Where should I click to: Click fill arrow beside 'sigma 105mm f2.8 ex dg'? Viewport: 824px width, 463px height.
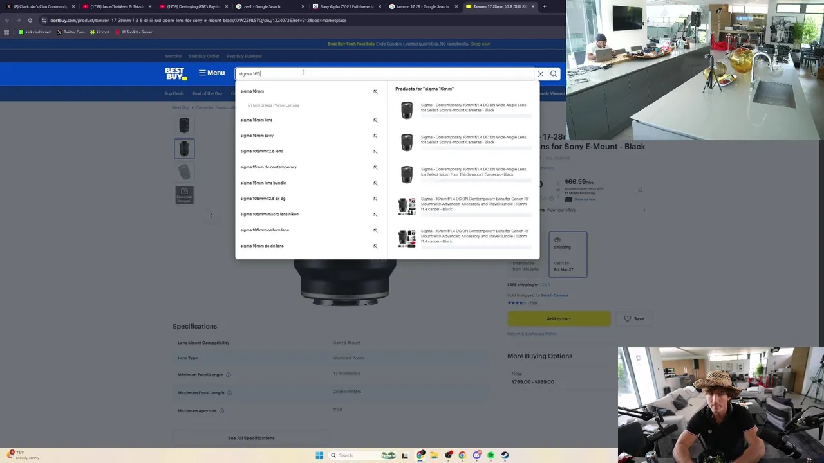[375, 199]
